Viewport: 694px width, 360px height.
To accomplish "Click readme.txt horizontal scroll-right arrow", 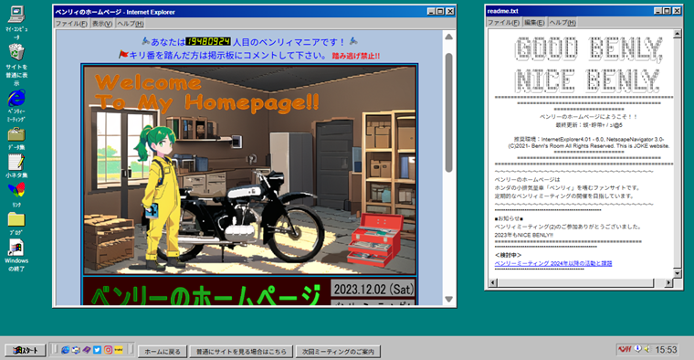I will (668, 282).
